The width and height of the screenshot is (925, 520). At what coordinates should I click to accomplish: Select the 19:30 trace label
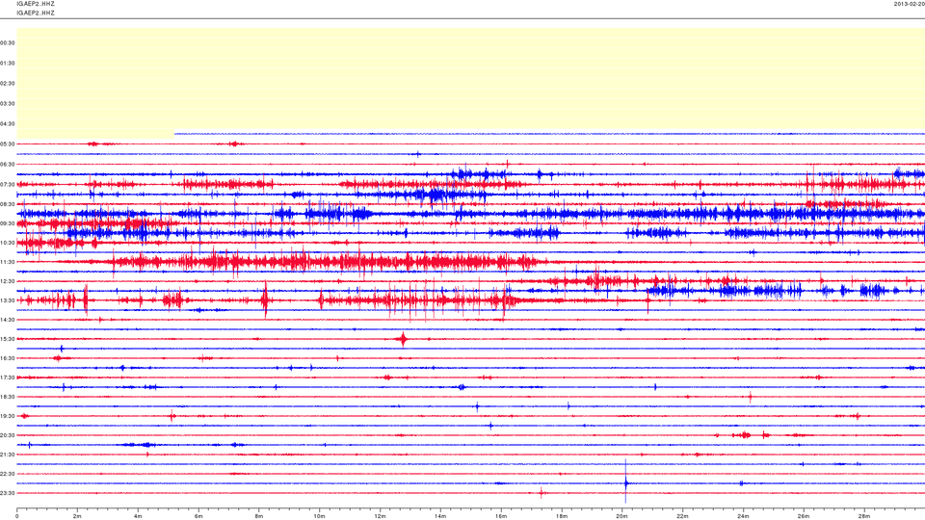pyautogui.click(x=8, y=416)
